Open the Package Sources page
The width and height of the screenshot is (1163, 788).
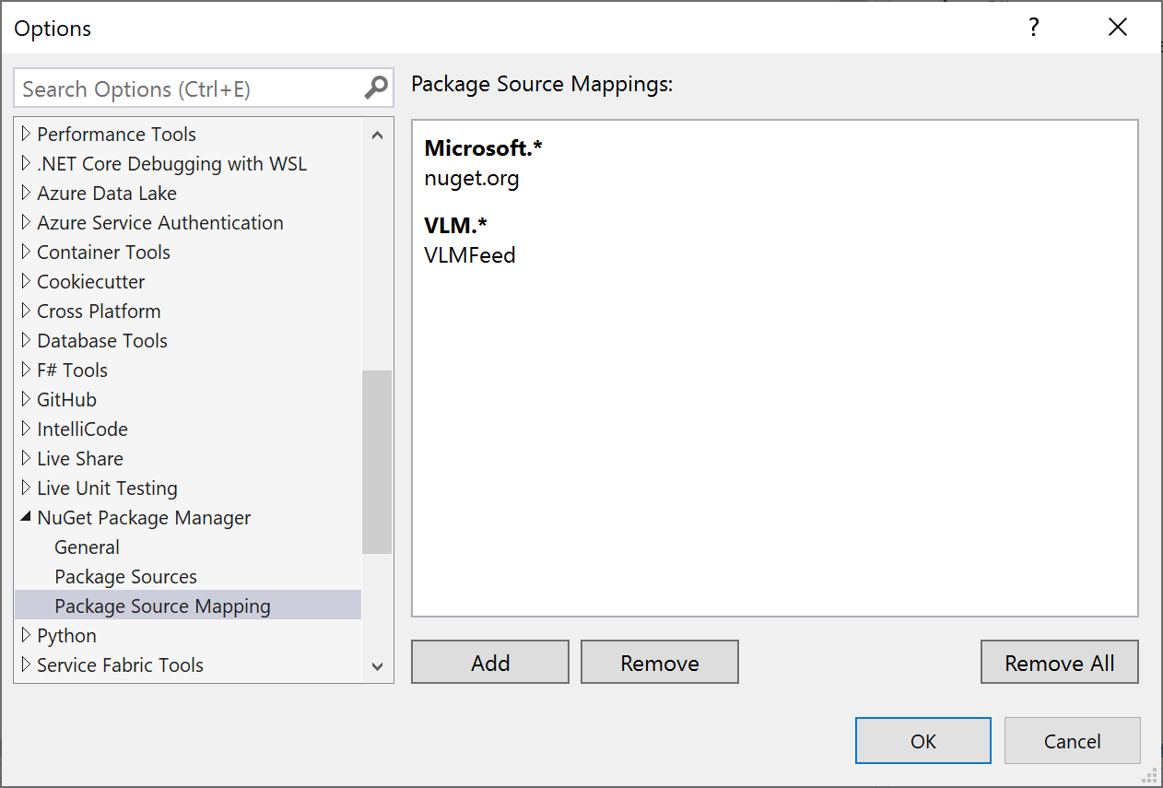pos(126,577)
